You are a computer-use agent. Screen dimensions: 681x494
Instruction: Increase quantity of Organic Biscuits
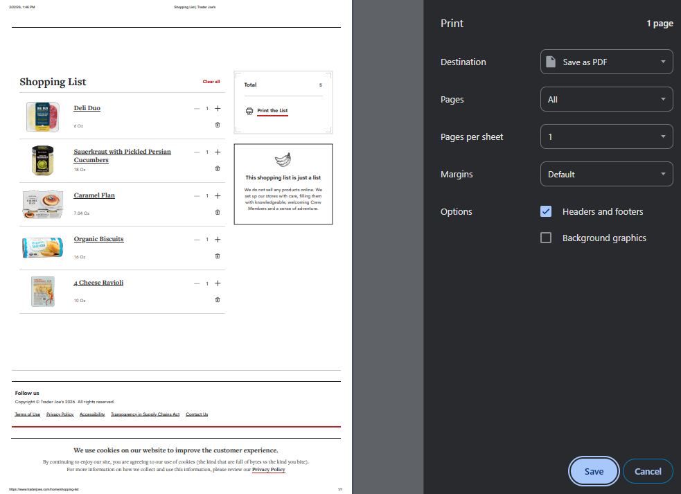[218, 240]
